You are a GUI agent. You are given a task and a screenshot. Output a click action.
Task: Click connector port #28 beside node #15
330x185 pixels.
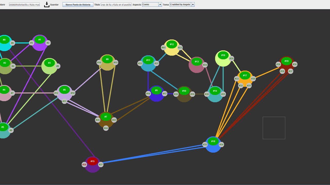(84, 164)
